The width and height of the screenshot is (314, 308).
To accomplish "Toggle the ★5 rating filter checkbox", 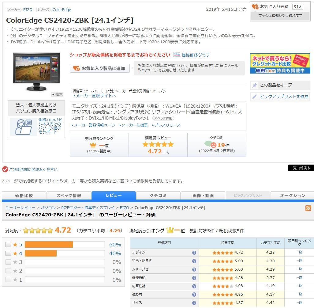I will 9,245.
